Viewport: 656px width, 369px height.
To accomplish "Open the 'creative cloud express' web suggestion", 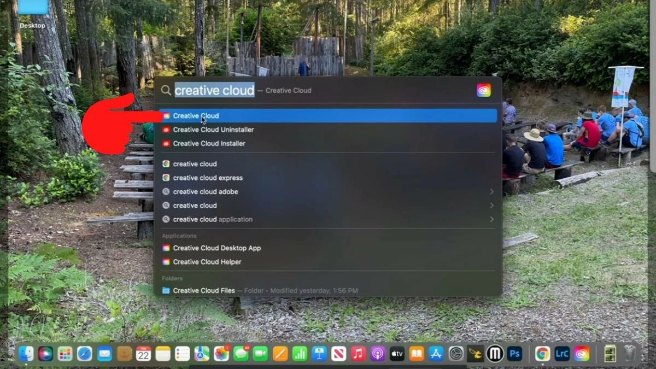I will click(x=208, y=177).
